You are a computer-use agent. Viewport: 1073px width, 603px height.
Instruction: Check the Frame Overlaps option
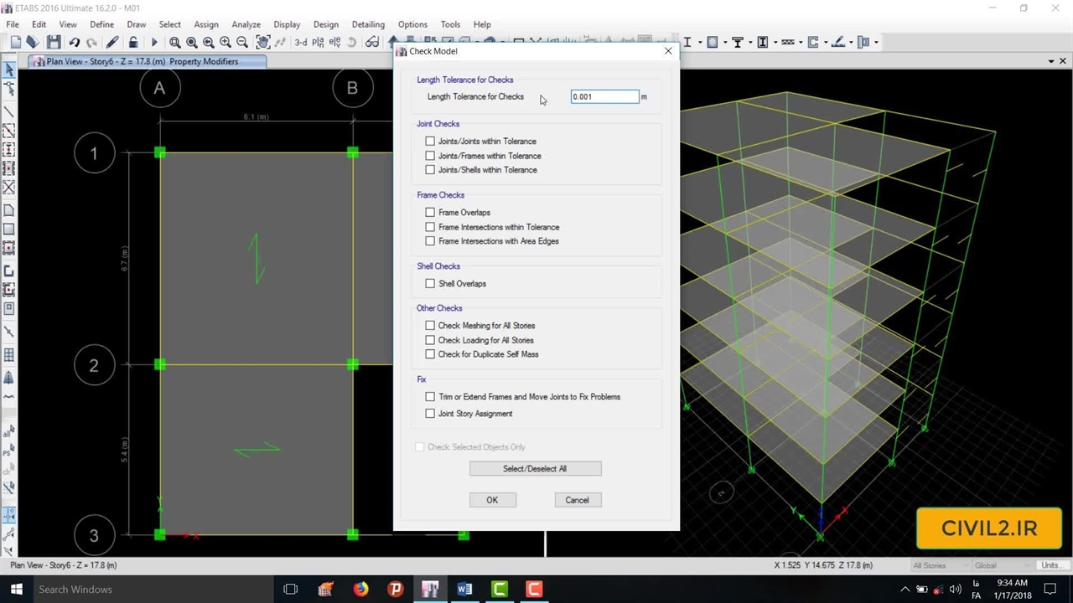[x=430, y=213]
